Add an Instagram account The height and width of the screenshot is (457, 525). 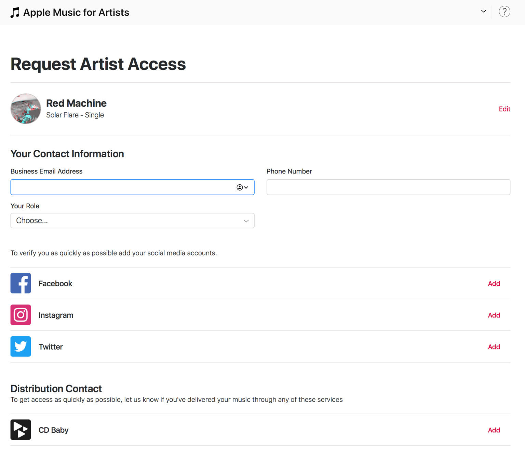coord(494,315)
